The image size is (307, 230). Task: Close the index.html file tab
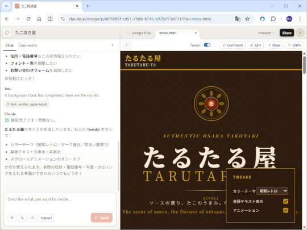tap(196, 33)
